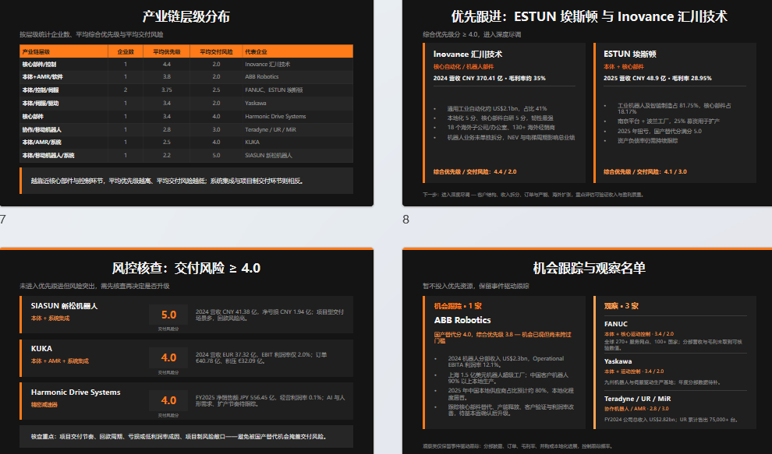Screen dimensions: 772x454
Task: Click the 优先跟进 ESTUN 与 Inovance slide title
Action: (x=589, y=16)
